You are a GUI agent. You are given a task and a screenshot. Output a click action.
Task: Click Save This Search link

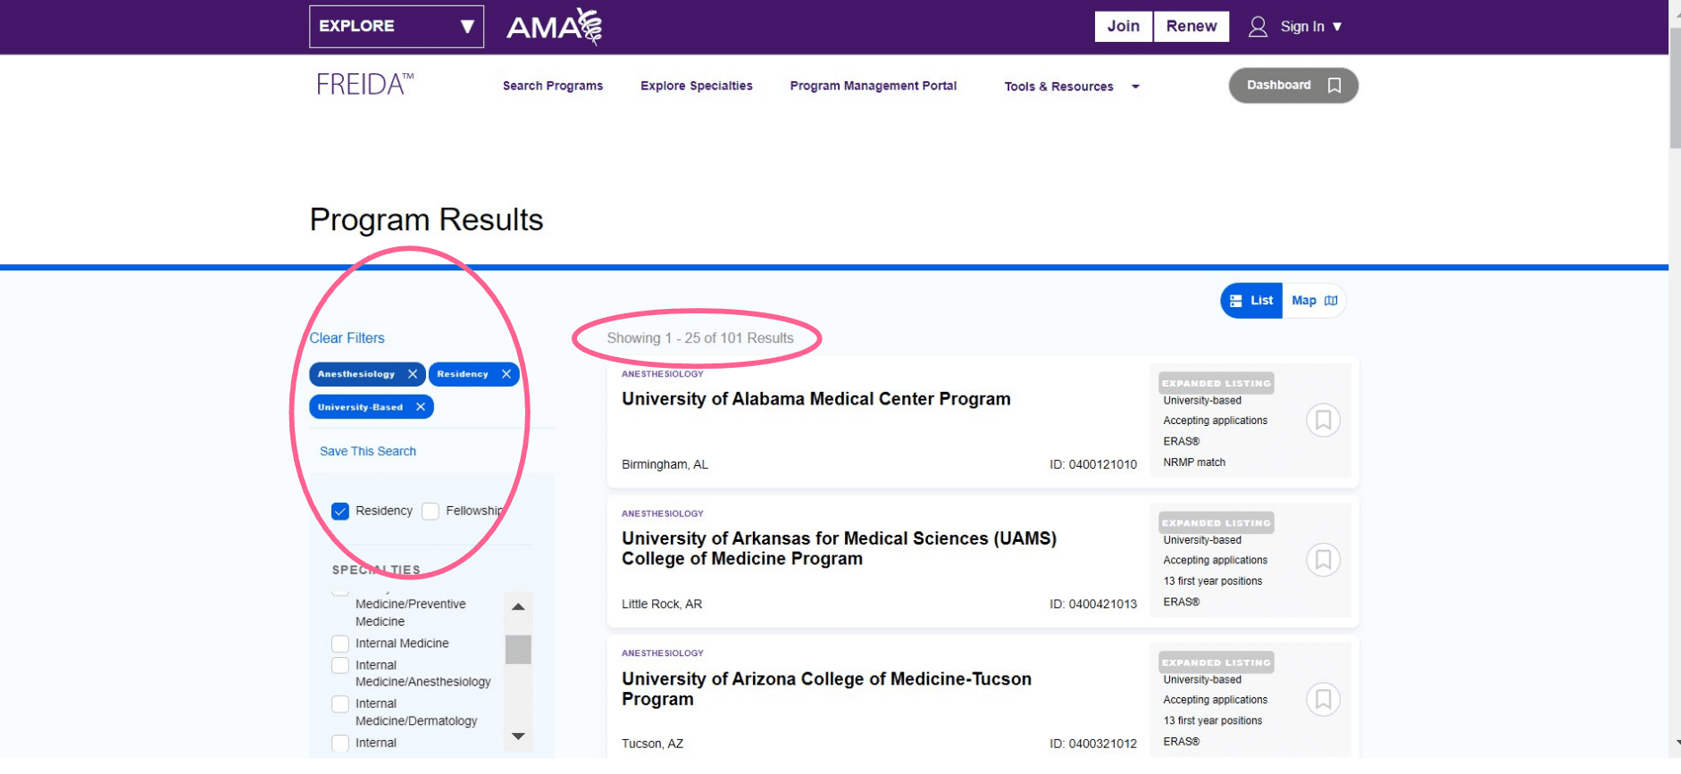368,452
